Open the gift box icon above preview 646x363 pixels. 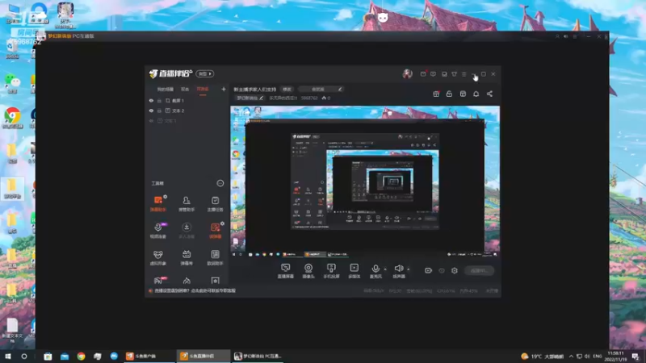click(x=436, y=94)
